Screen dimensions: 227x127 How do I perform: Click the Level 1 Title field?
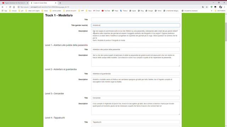135,49
